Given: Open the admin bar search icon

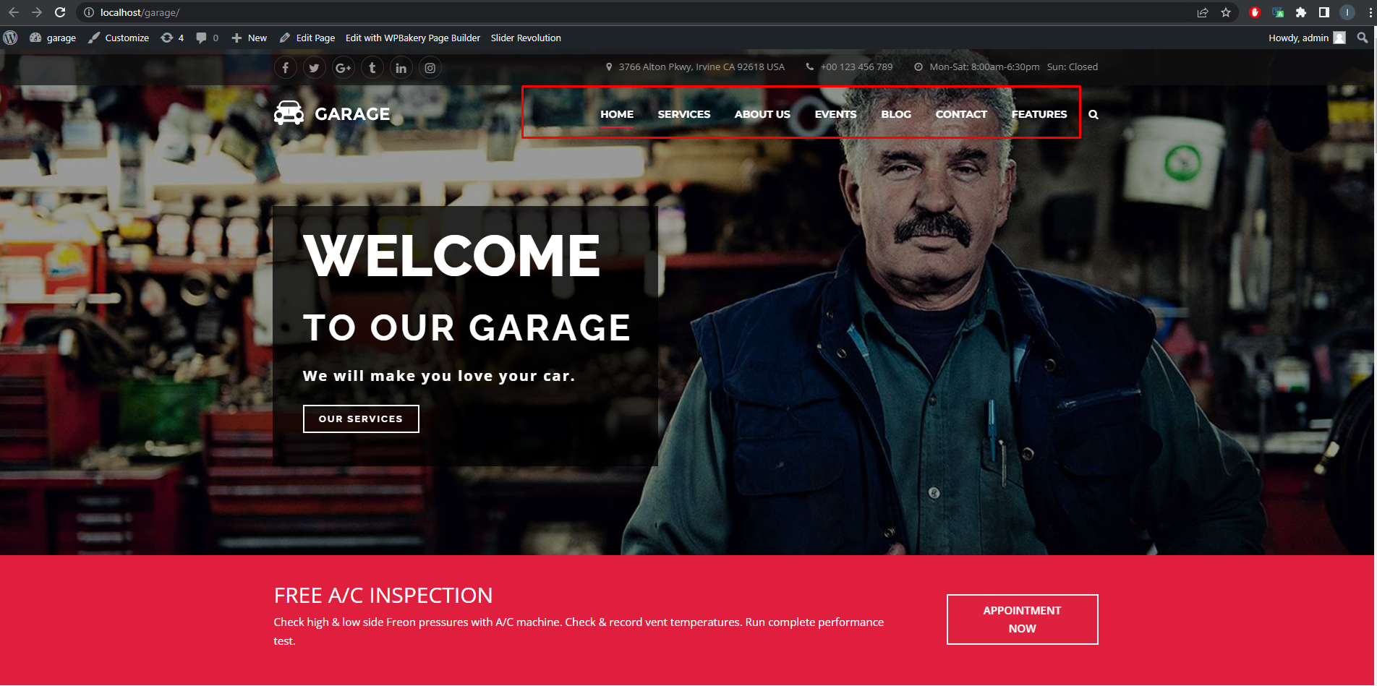Looking at the screenshot, I should (1363, 38).
